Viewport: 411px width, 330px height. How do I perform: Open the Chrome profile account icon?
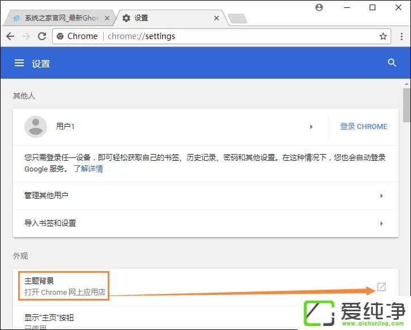point(319,7)
